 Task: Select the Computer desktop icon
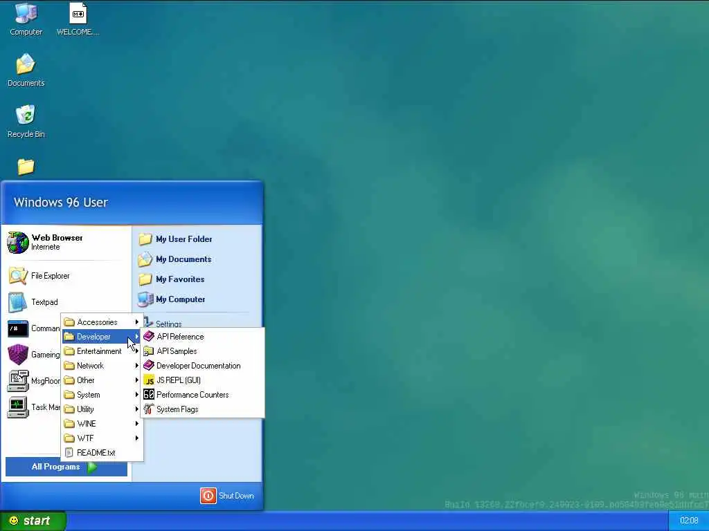(x=26, y=20)
